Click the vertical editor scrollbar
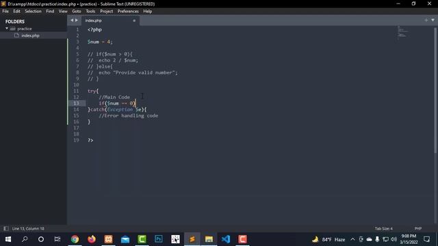Viewport: 438px width, 246px height. click(435, 90)
